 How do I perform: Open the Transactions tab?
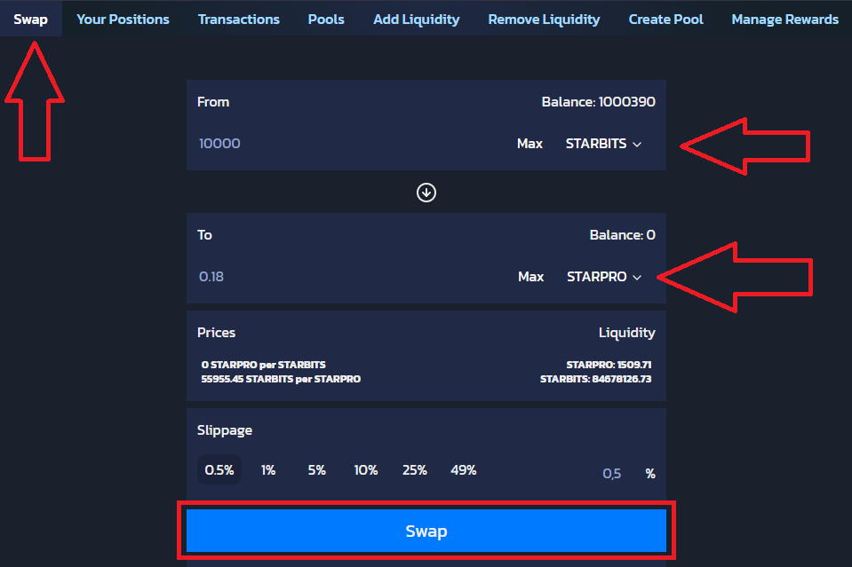pos(238,19)
